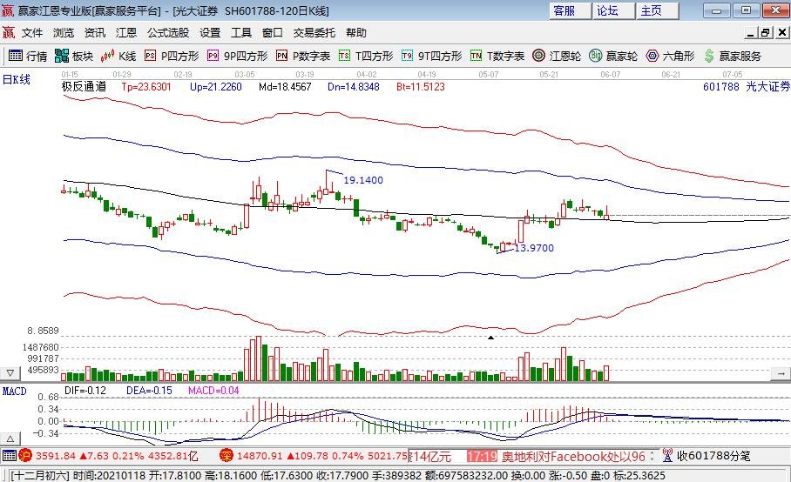The height and width of the screenshot is (482, 791).
Task: Click the Md=18.4567 value
Action: tap(285, 87)
